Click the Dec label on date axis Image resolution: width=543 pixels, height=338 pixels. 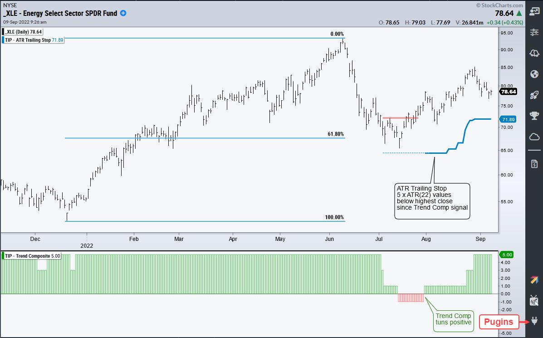pyautogui.click(x=35, y=239)
